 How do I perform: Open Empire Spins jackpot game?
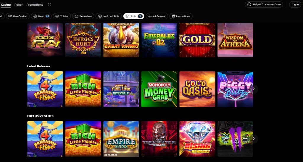tap(121, 139)
